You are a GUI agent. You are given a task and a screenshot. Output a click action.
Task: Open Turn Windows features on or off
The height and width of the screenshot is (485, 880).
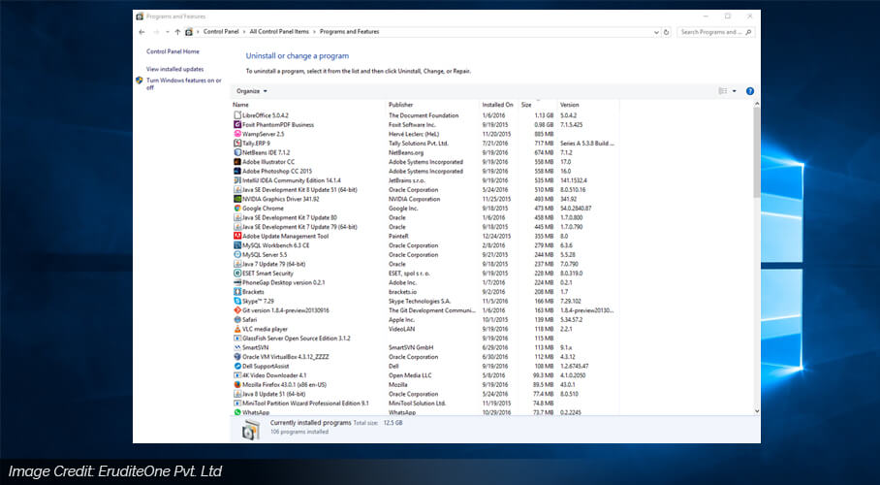coord(183,83)
